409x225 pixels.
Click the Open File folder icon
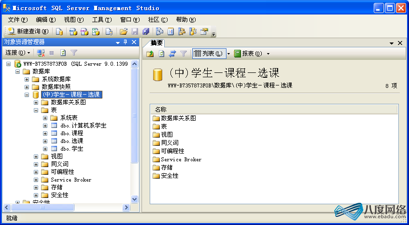coord(124,32)
